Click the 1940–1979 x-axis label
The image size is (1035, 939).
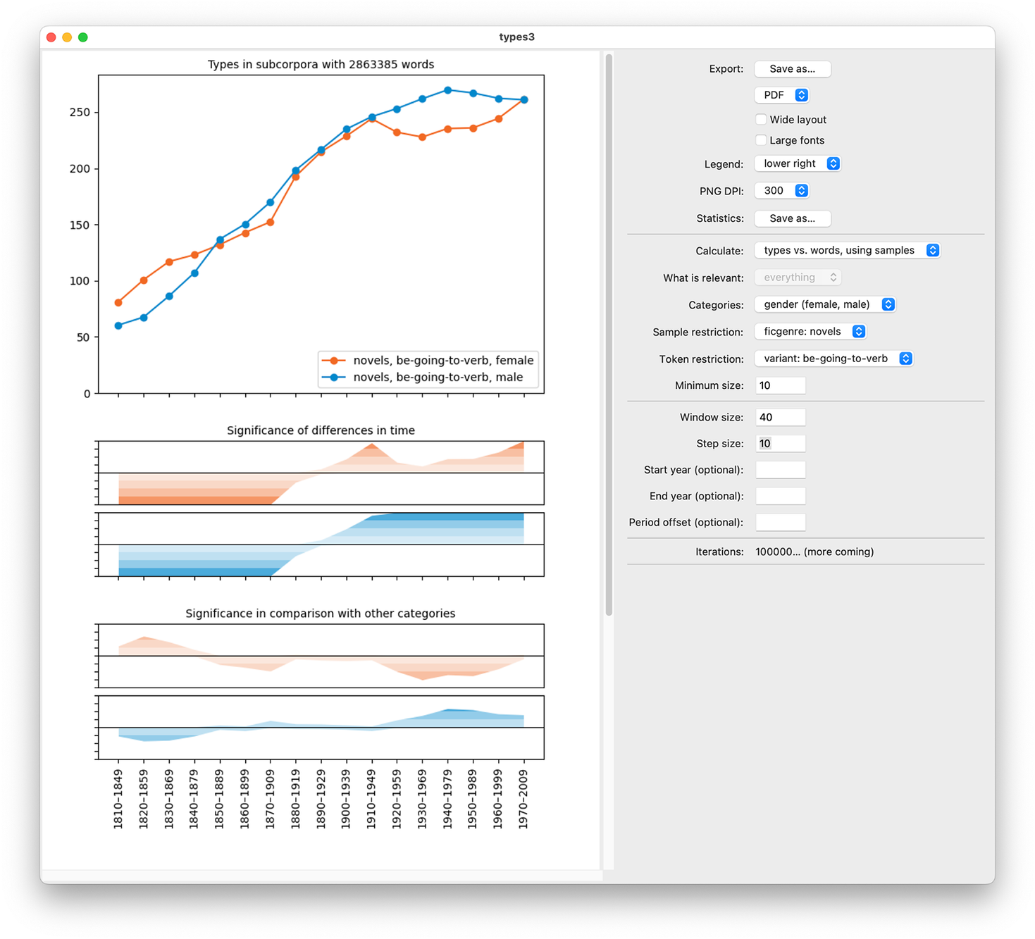[447, 799]
